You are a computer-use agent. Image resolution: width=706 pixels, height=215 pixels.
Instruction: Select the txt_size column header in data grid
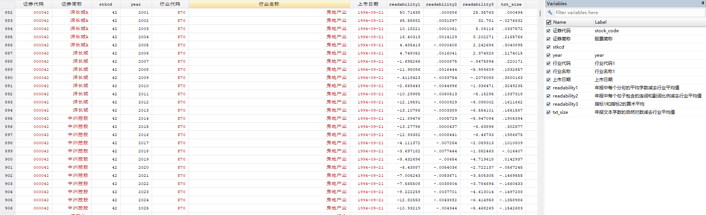(x=511, y=4)
